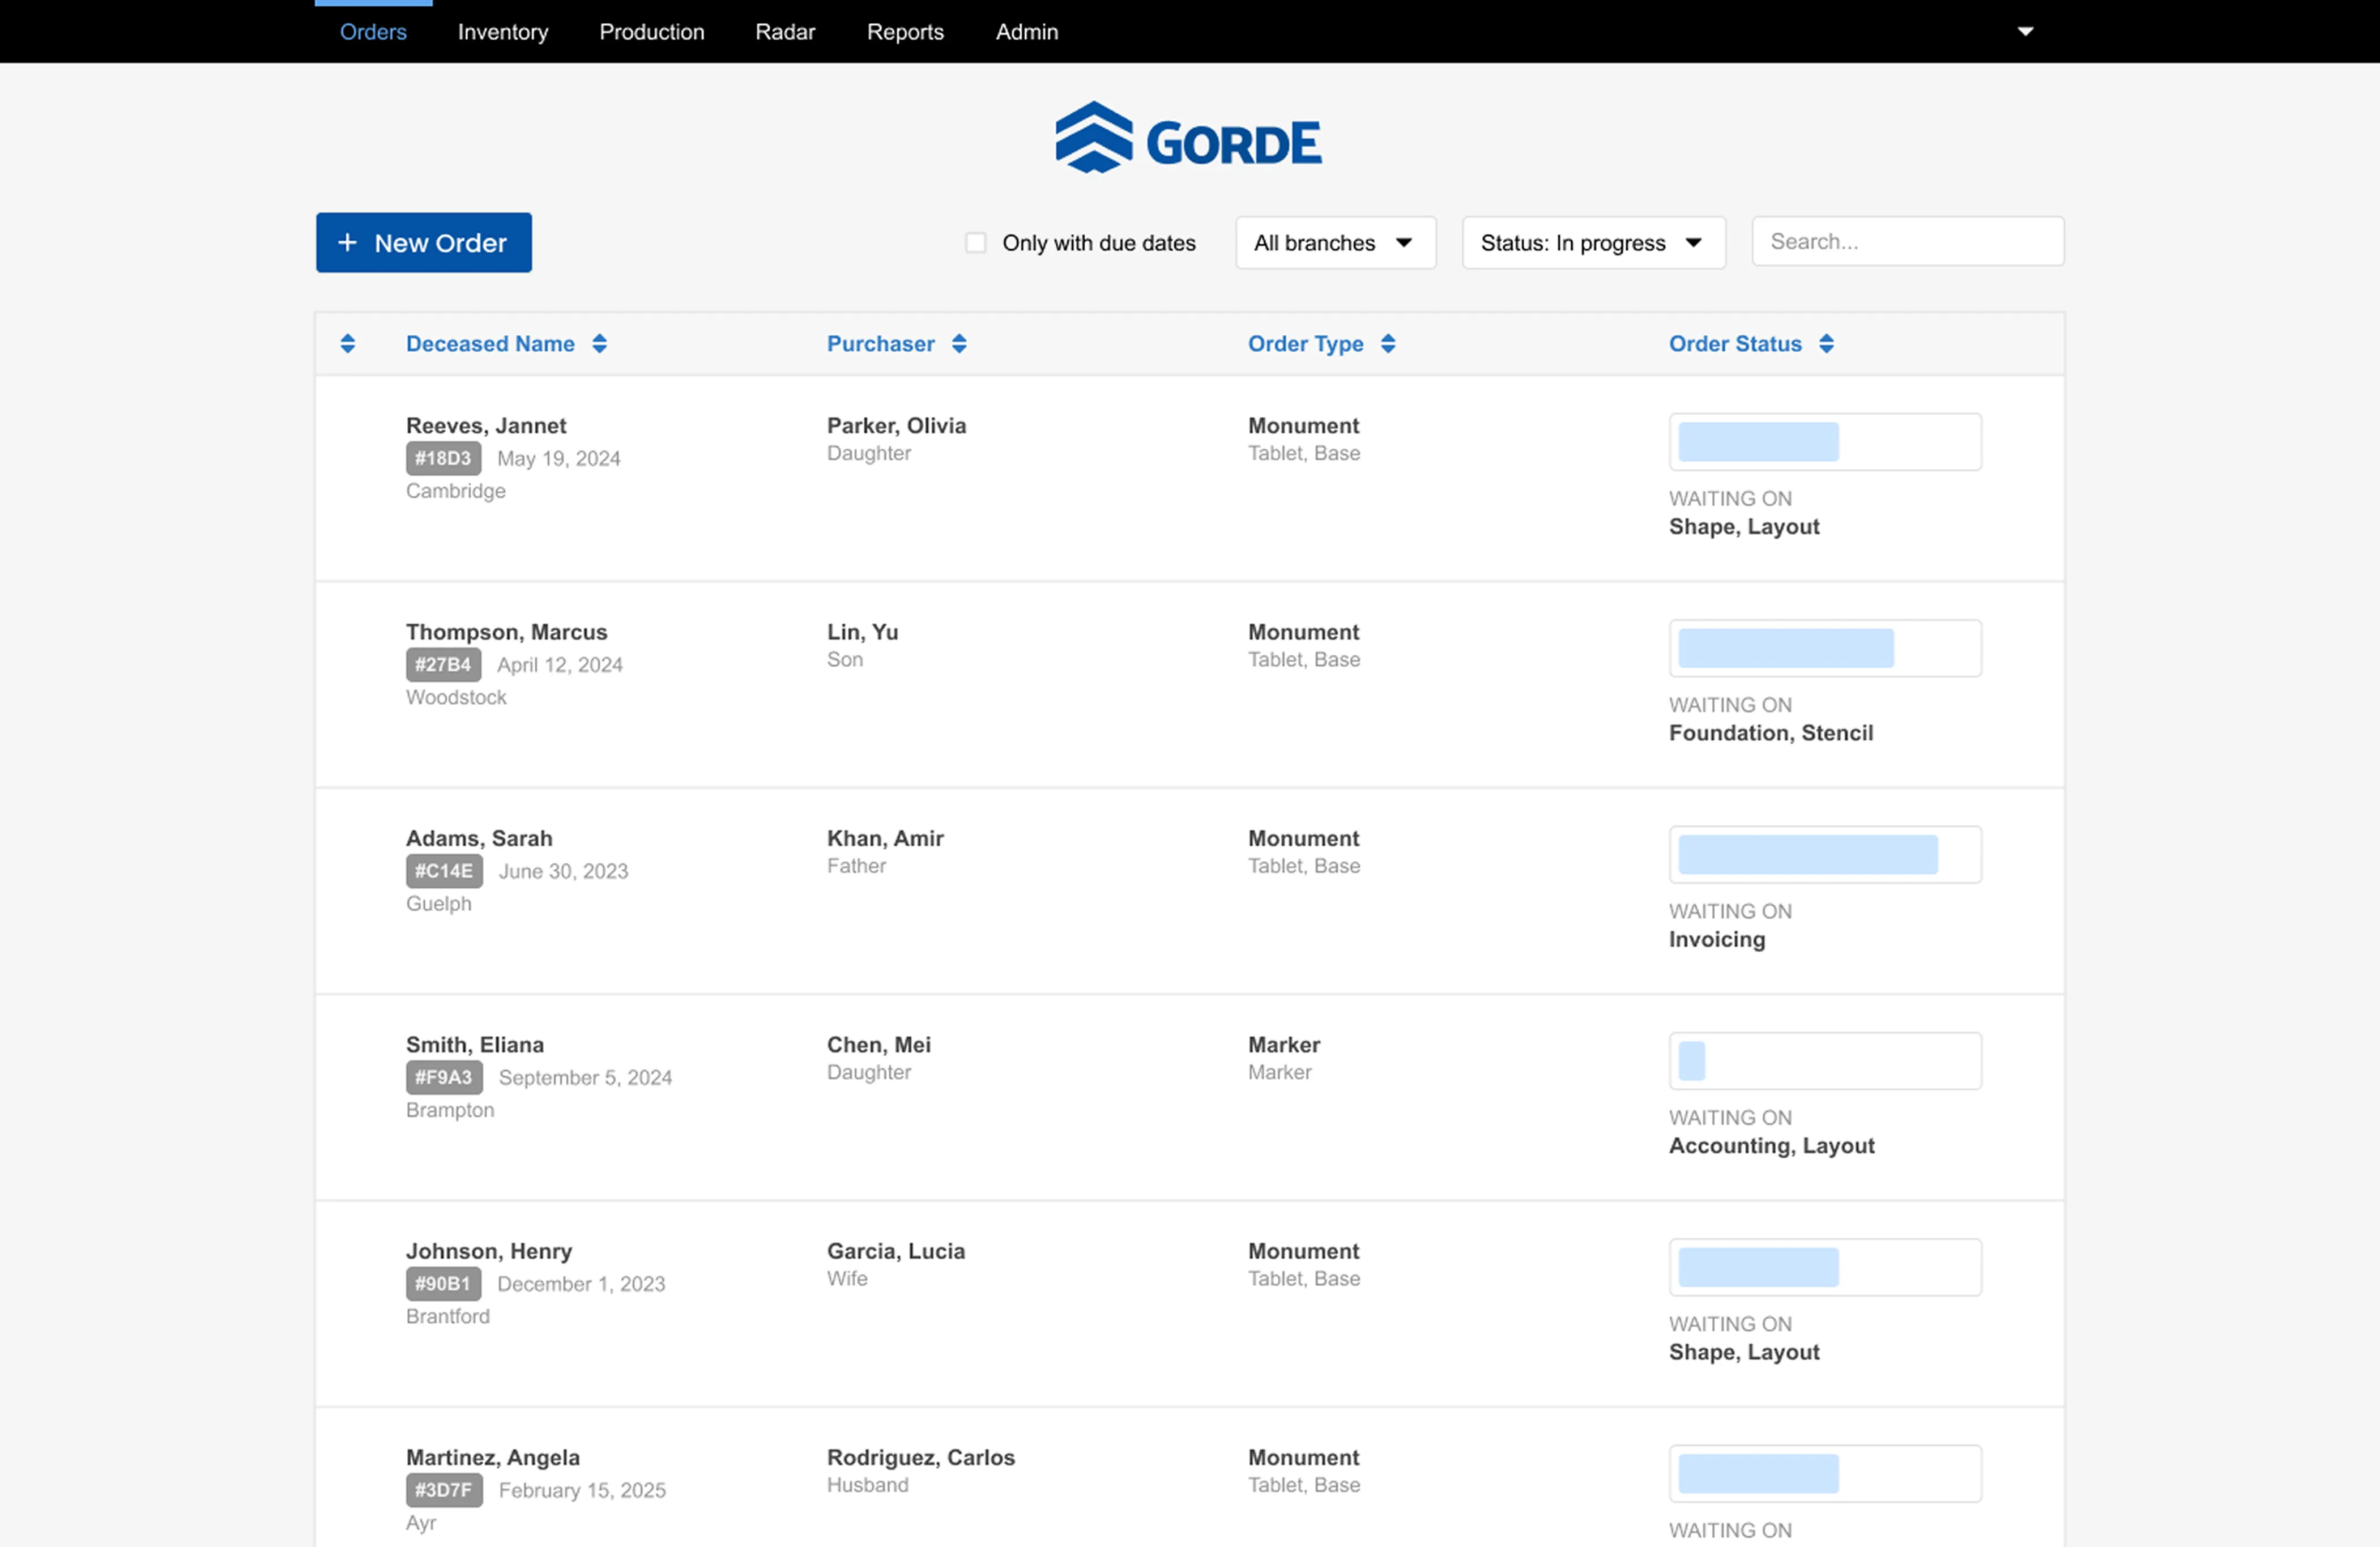
Task: Open the Status: In progress dropdown
Action: tap(1593, 242)
